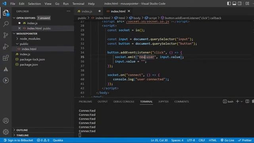Image resolution: width=254 pixels, height=143 pixels.
Task: Open the View menu
Action: [48, 4]
